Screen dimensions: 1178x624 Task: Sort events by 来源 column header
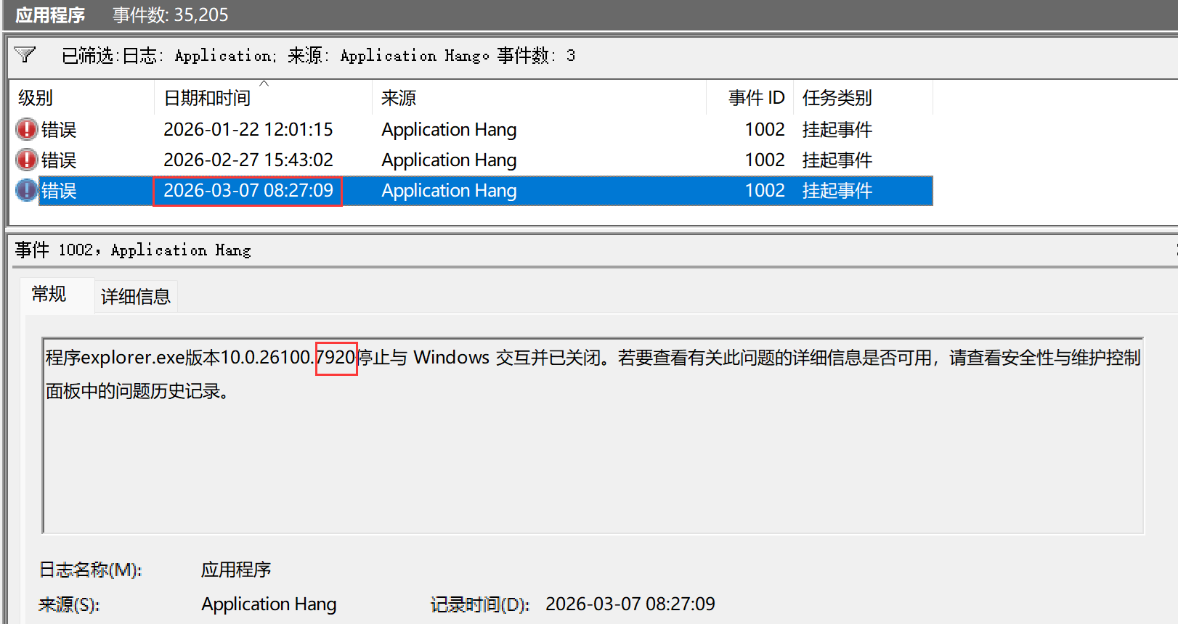coord(399,98)
